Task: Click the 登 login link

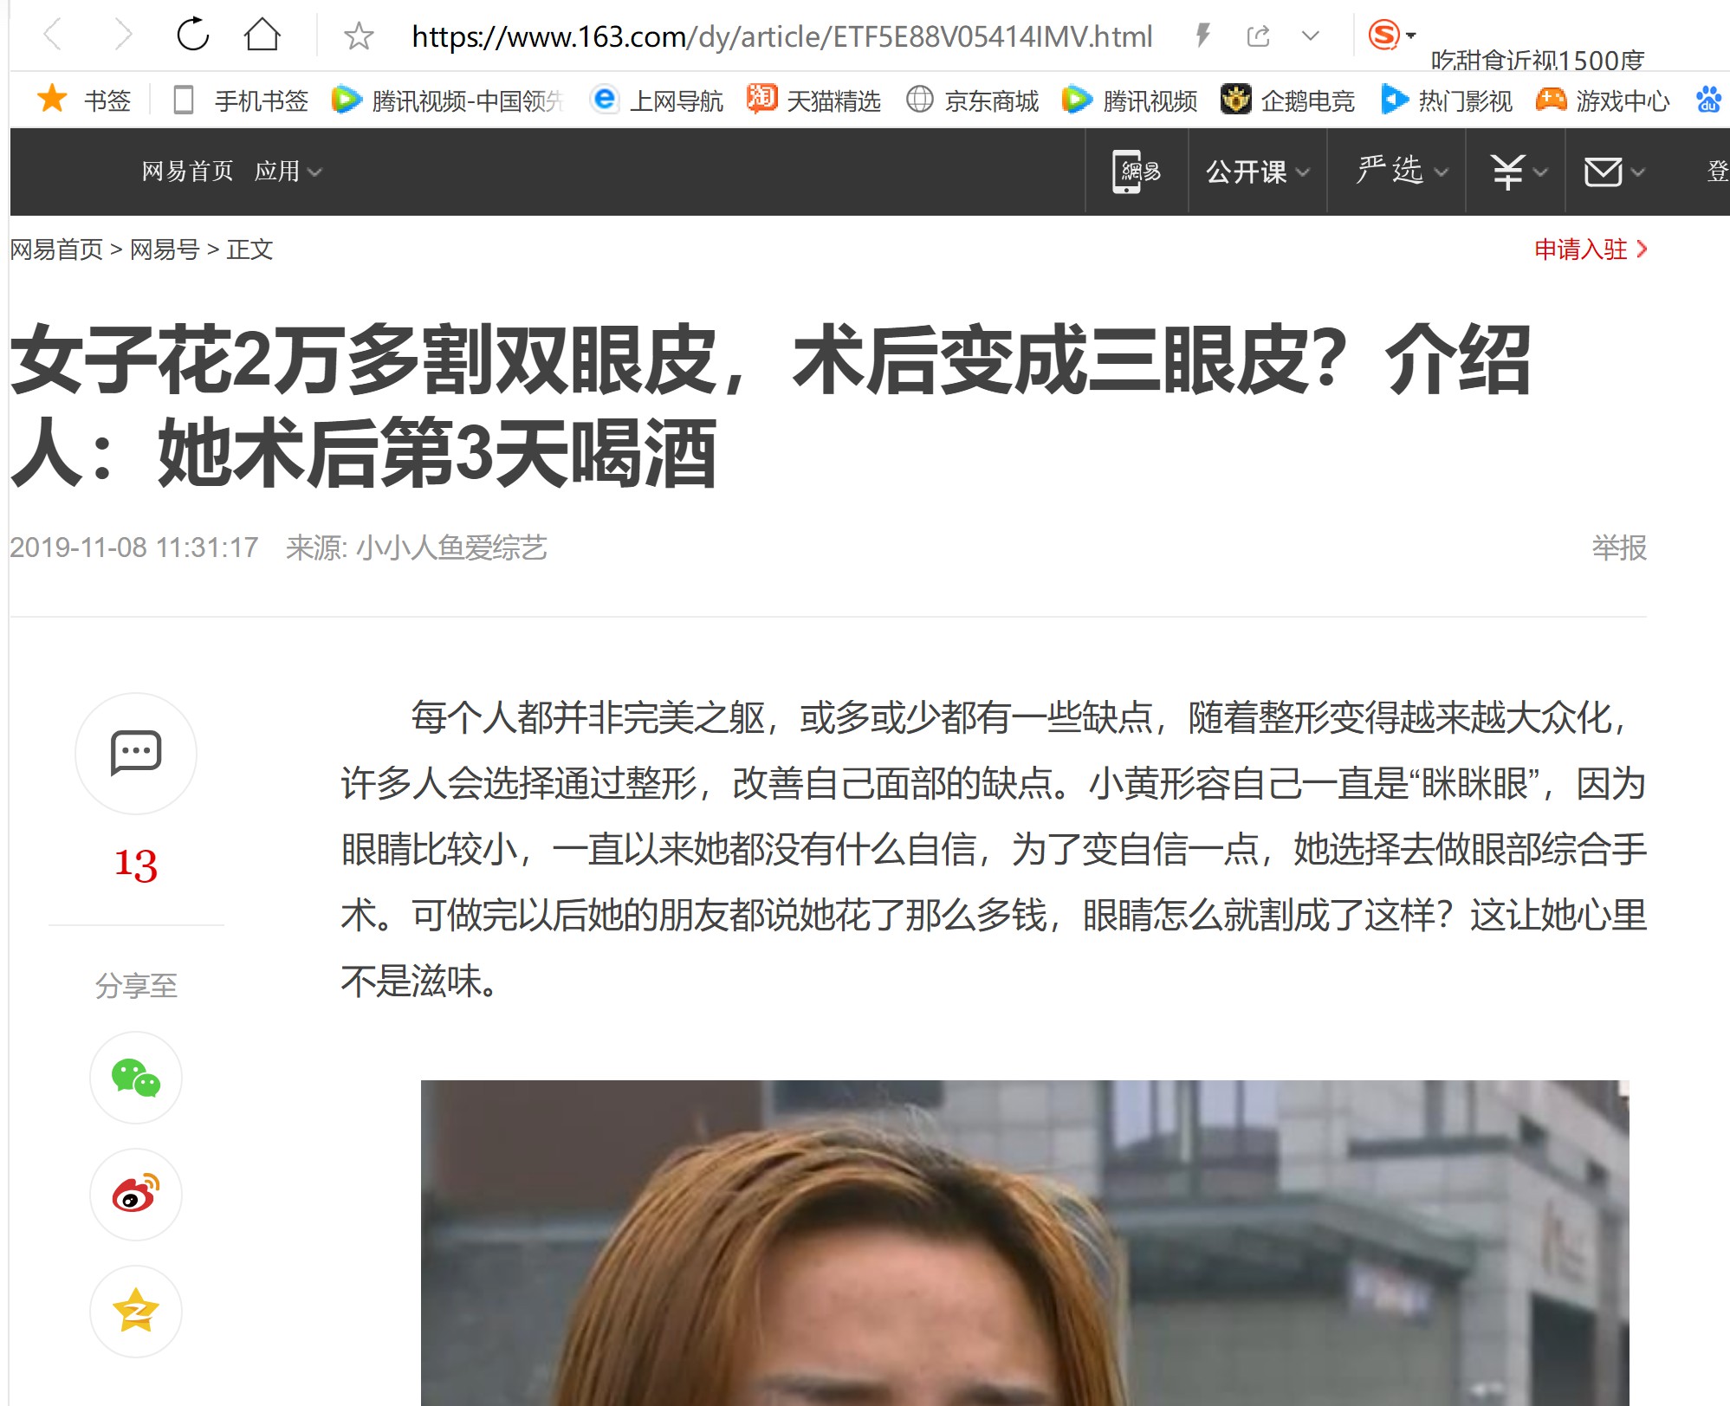Action: (1718, 171)
